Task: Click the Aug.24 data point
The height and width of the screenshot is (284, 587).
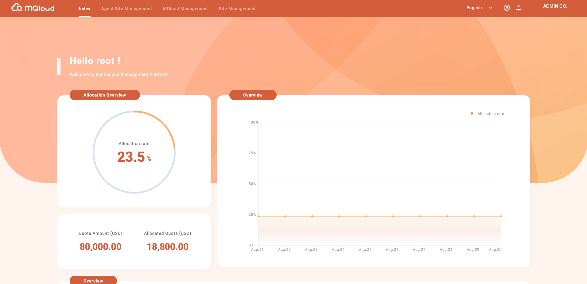Action: 339,216
